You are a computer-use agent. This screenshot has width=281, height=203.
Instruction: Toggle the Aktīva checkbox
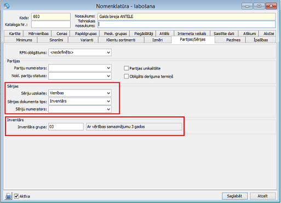pyautogui.click(x=16, y=196)
